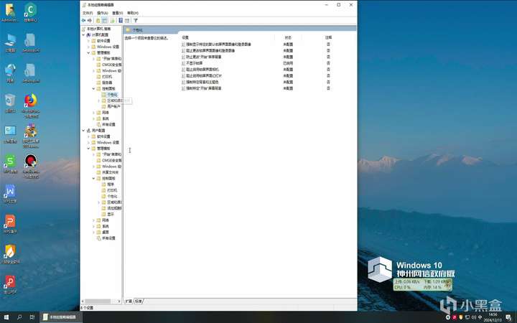Open the notification center icon in taskbar

pyautogui.click(x=509, y=317)
